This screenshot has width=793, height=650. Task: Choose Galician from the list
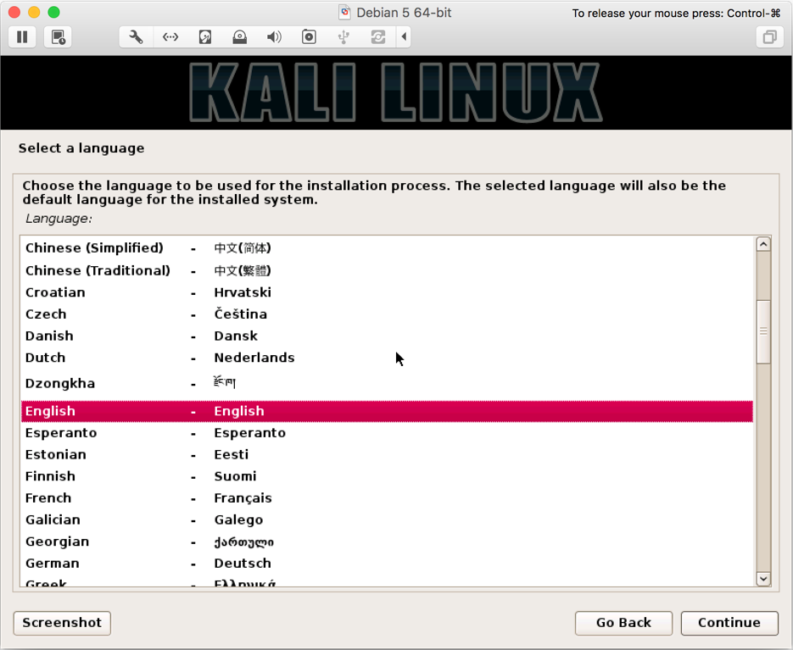(387, 520)
